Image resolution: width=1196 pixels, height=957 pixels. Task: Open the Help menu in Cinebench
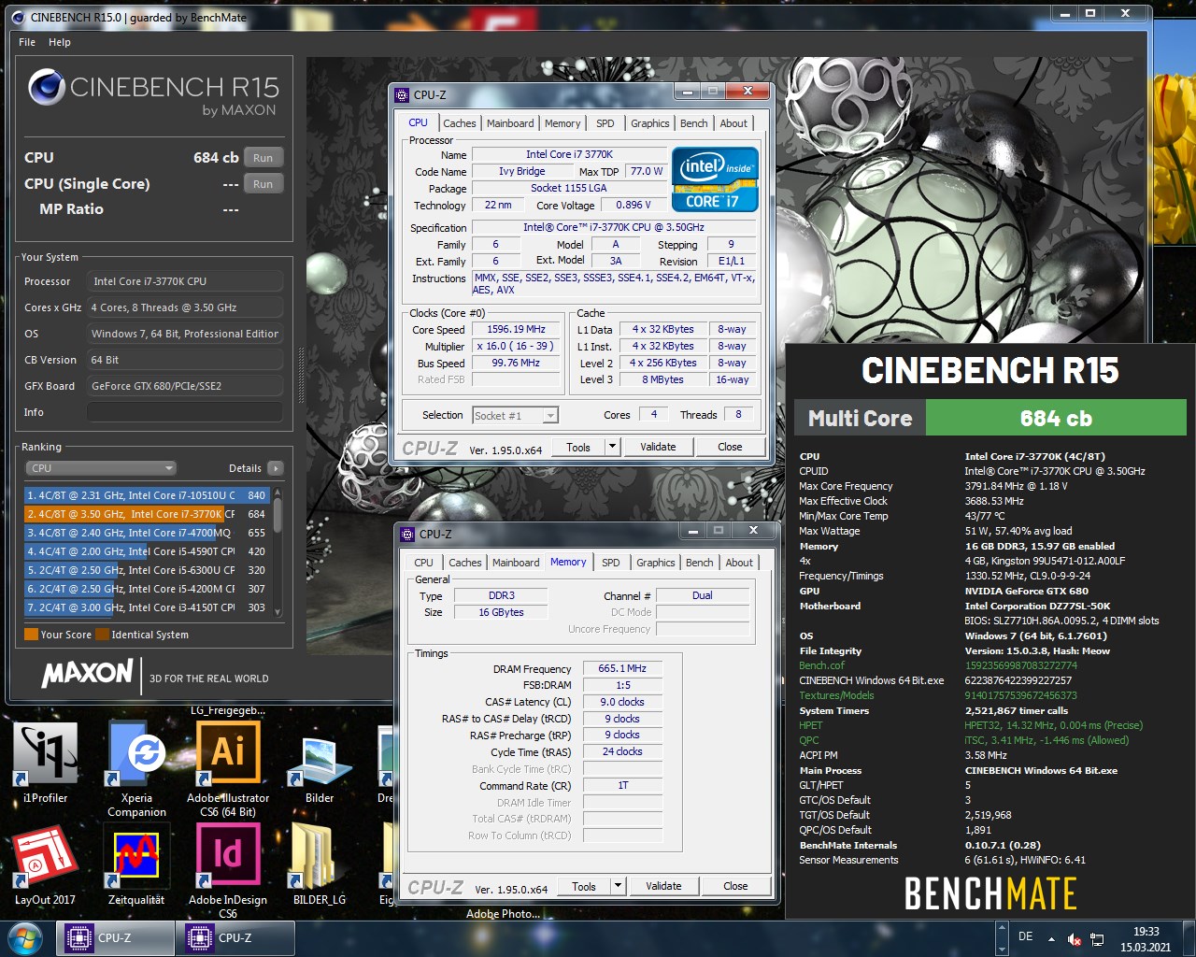click(x=60, y=42)
